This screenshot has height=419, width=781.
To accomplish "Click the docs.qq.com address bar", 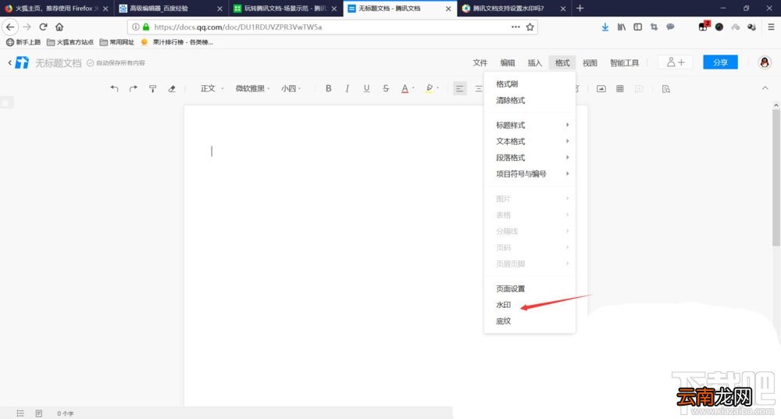I will pos(332,27).
